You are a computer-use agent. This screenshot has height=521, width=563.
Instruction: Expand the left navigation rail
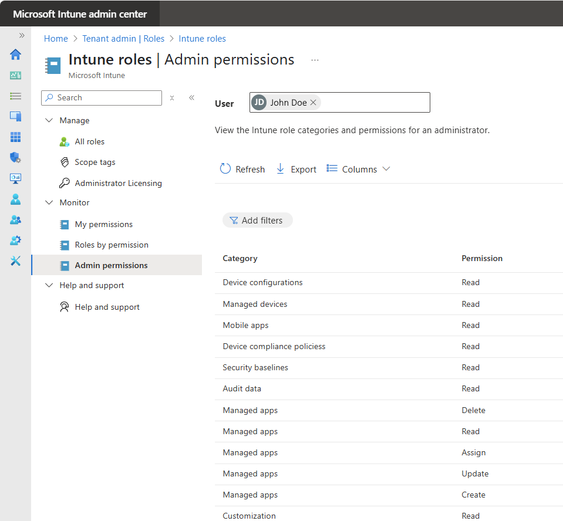tap(22, 35)
